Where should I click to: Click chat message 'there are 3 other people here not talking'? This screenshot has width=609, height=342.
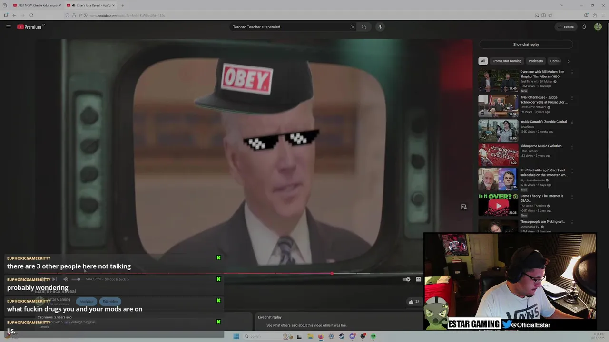tap(69, 266)
